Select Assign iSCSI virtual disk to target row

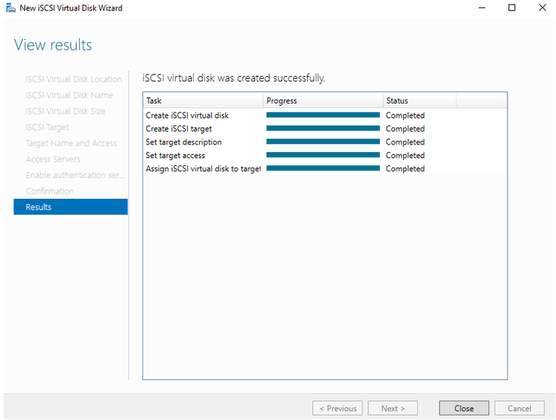pyautogui.click(x=203, y=169)
